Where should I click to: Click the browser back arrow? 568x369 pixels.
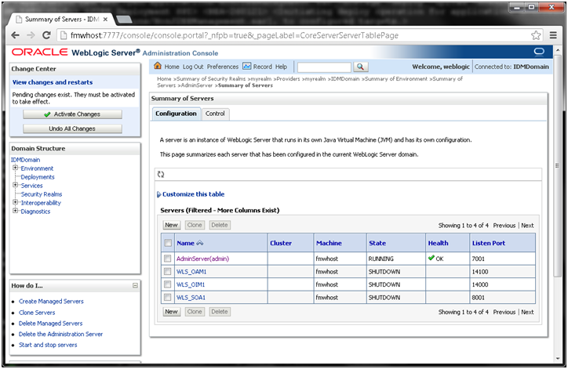[x=15, y=35]
